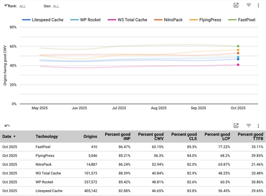
Task: Click the dark blue Litespeed Cache data point
Action: coord(238,59)
